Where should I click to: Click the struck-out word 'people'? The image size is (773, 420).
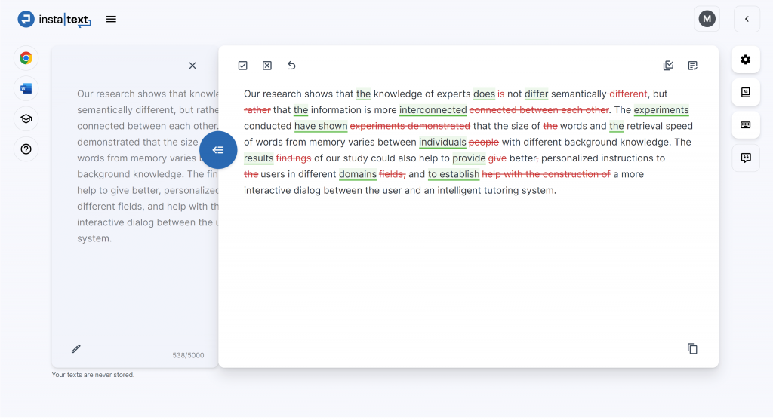click(484, 143)
